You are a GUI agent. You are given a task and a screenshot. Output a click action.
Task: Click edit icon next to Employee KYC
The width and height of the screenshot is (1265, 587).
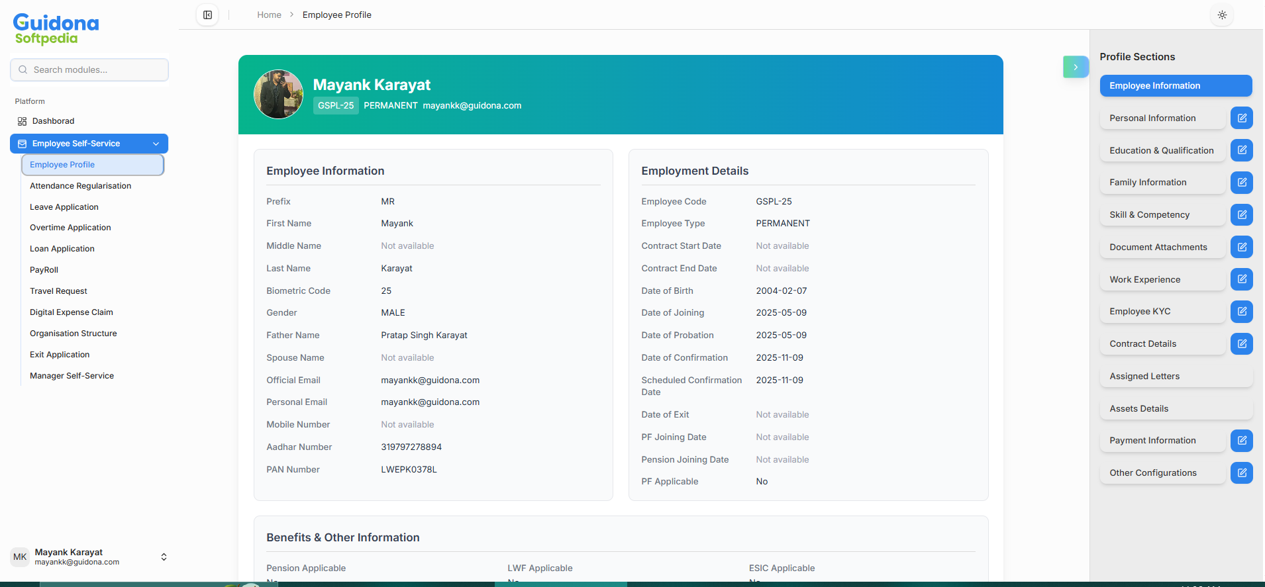[1241, 312]
